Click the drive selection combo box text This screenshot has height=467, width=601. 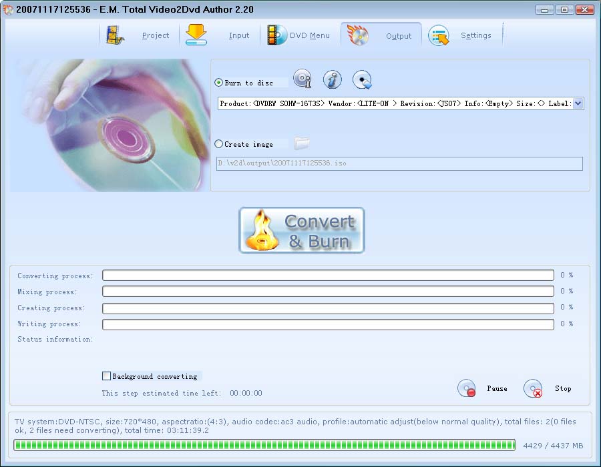tap(395, 103)
